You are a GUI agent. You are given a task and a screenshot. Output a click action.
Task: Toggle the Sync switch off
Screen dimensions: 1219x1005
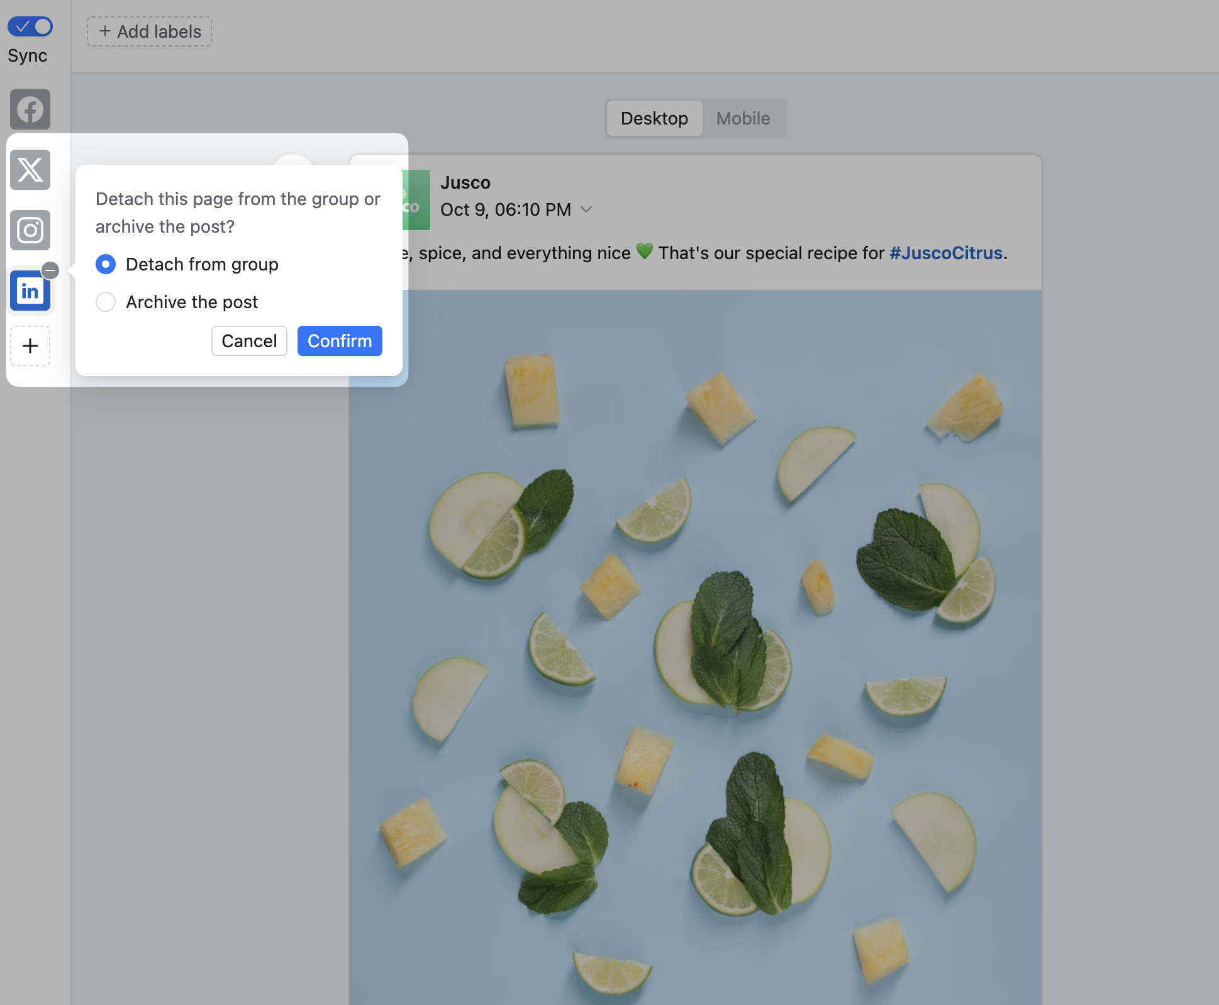[x=30, y=26]
